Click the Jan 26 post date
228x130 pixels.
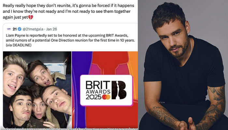51,29
